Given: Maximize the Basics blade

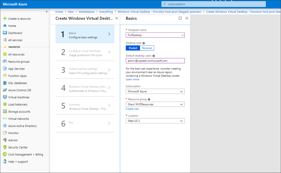Looking at the screenshot, I should click(180, 18).
